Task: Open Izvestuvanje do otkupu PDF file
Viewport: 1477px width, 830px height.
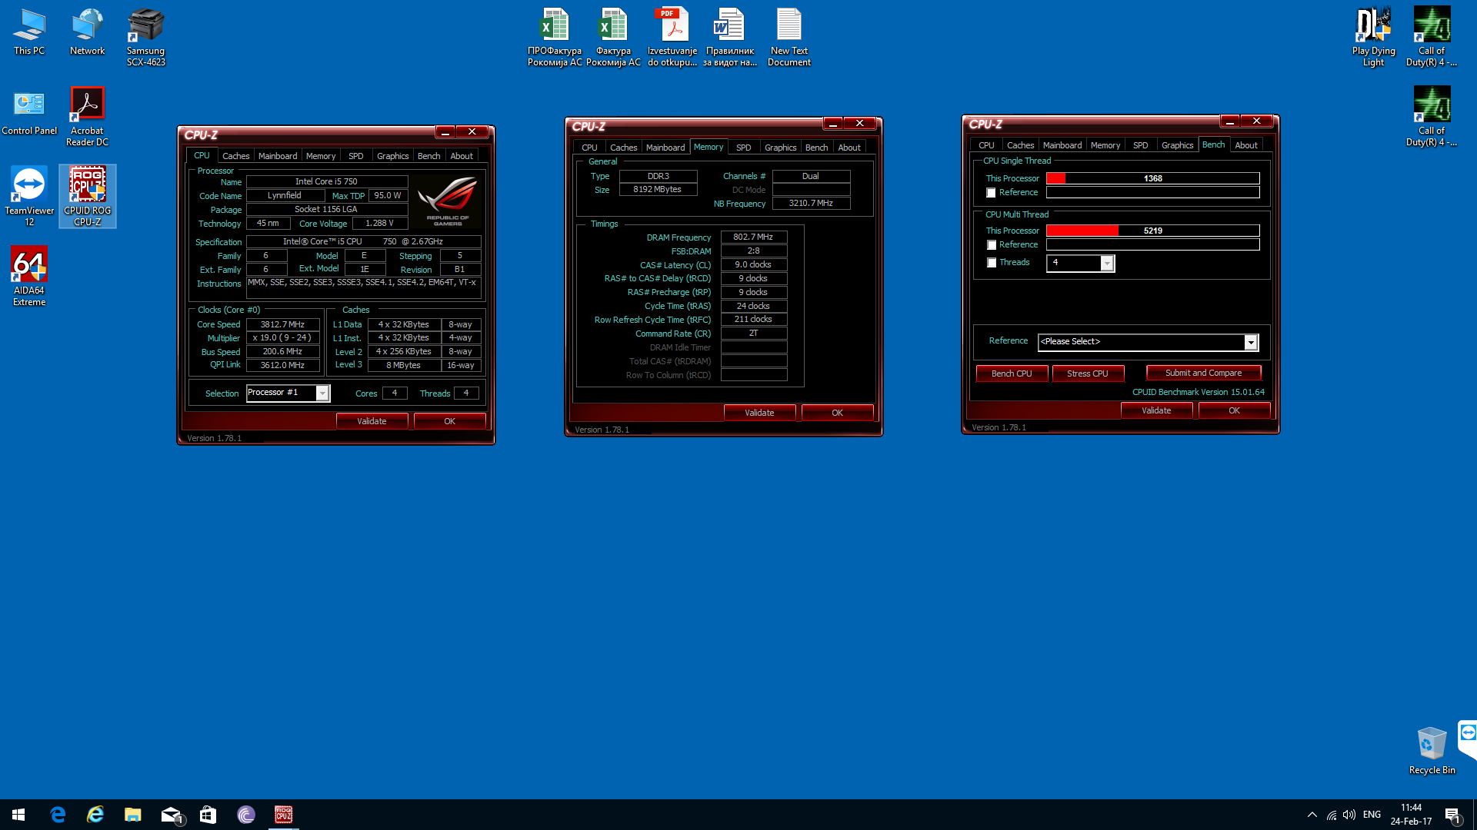Action: [672, 38]
